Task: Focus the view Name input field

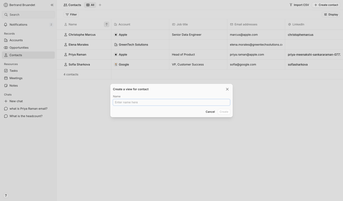Action: coord(171,102)
